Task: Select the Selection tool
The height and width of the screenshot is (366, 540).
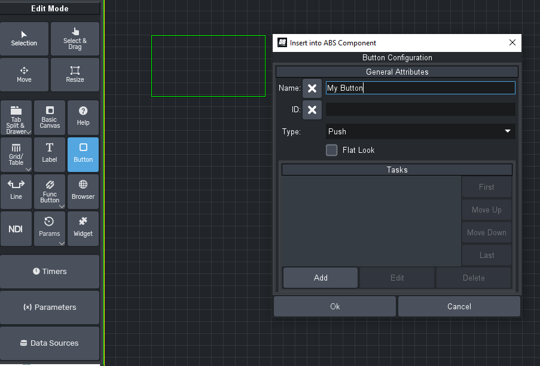Action: [24, 39]
